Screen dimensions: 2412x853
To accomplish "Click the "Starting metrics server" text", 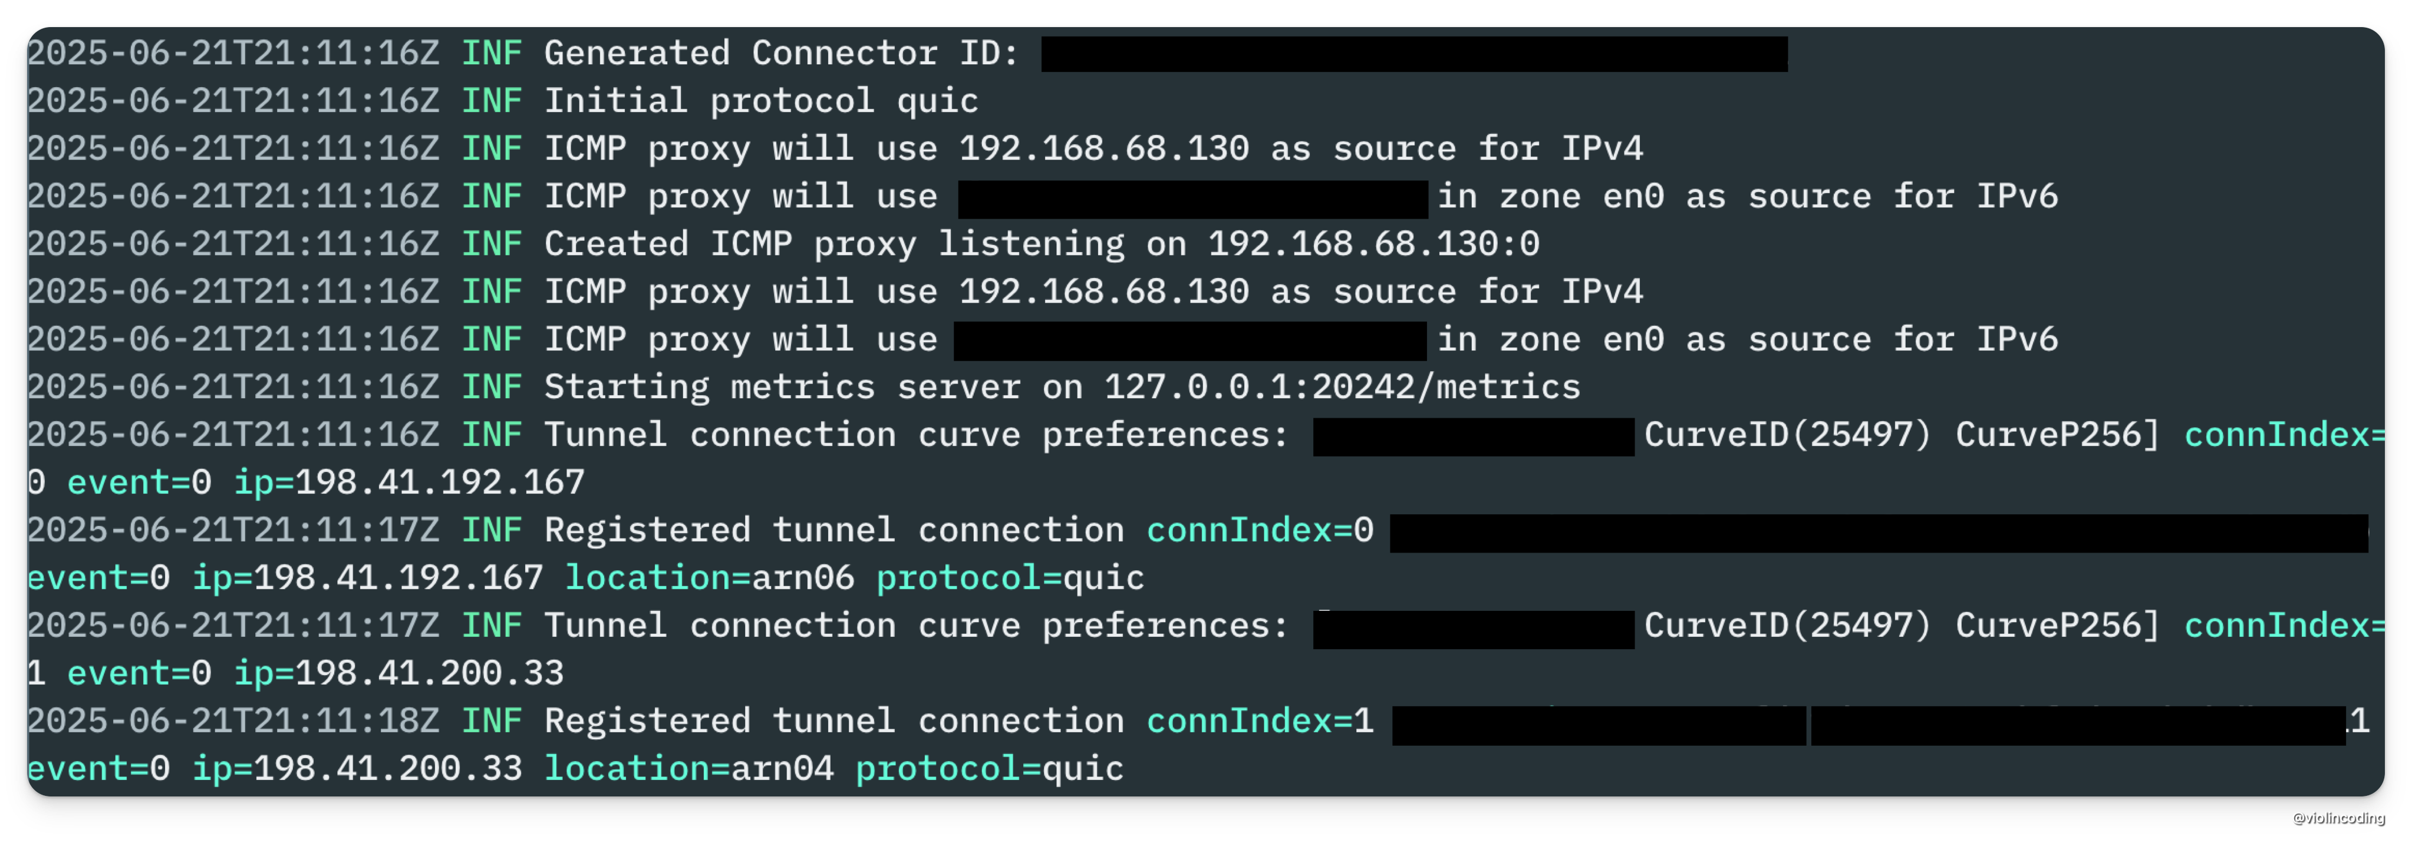I will point(709,387).
